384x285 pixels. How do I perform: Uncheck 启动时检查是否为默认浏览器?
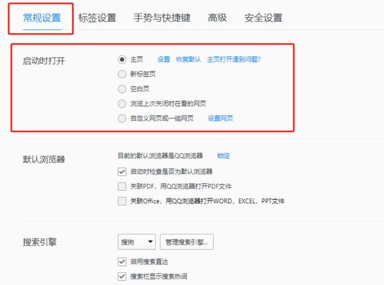click(122, 172)
